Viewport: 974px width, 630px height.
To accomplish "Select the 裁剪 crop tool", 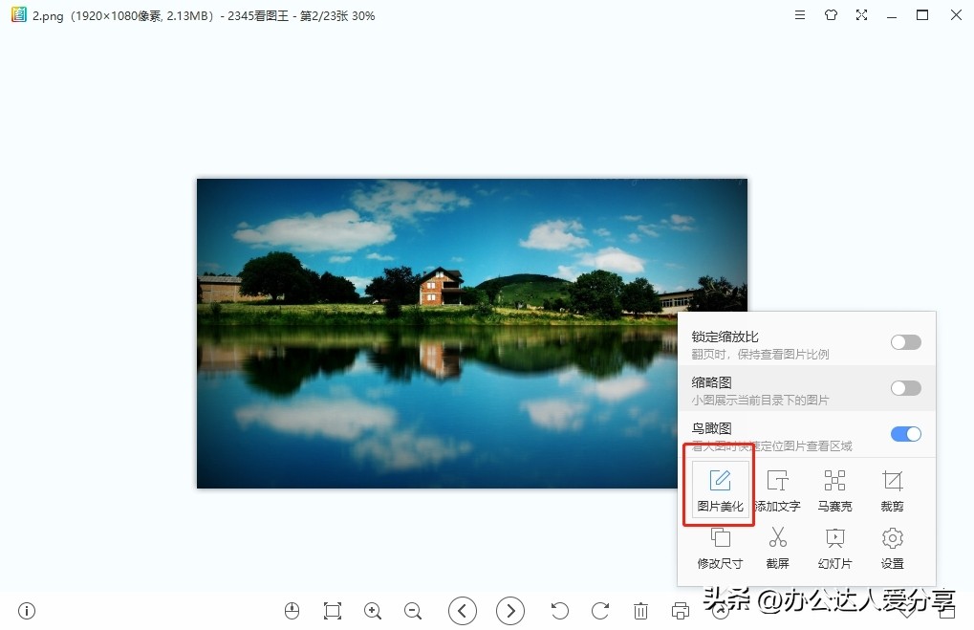I will click(x=891, y=489).
